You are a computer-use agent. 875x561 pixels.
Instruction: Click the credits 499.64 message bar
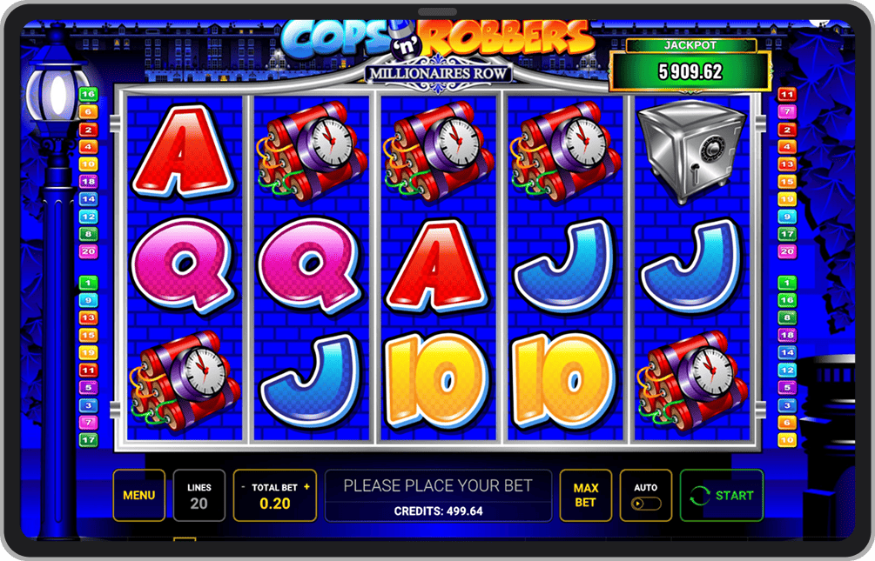point(438,496)
